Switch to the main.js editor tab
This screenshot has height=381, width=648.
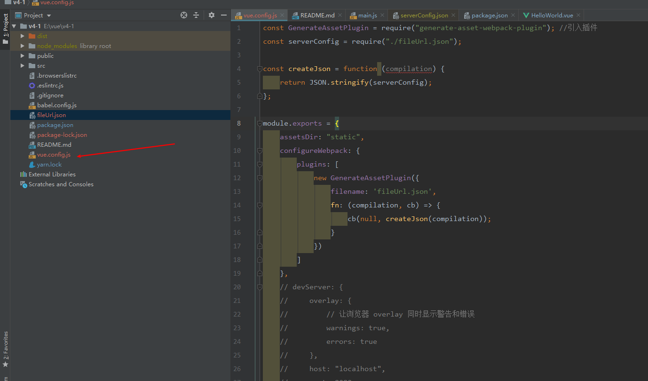coord(368,16)
